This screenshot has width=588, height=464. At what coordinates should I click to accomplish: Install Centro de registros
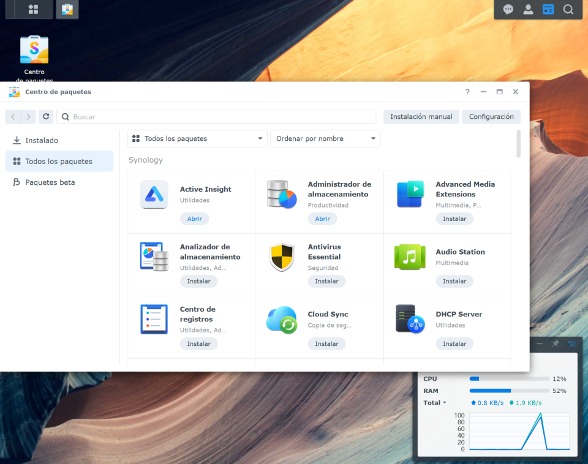[198, 343]
